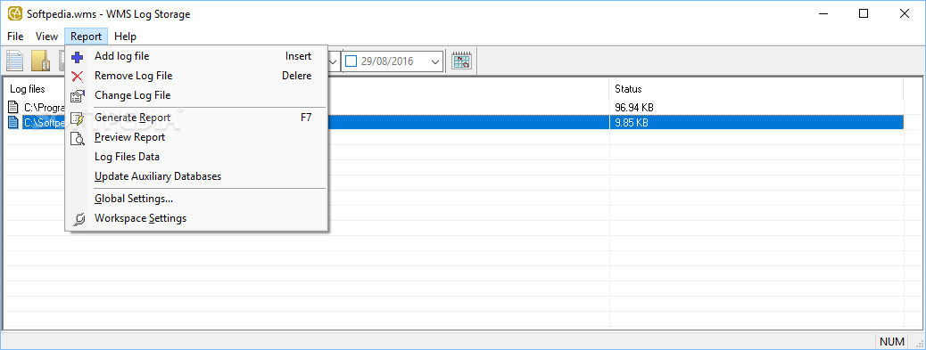The width and height of the screenshot is (926, 350).
Task: Open the View menu
Action: tap(46, 37)
